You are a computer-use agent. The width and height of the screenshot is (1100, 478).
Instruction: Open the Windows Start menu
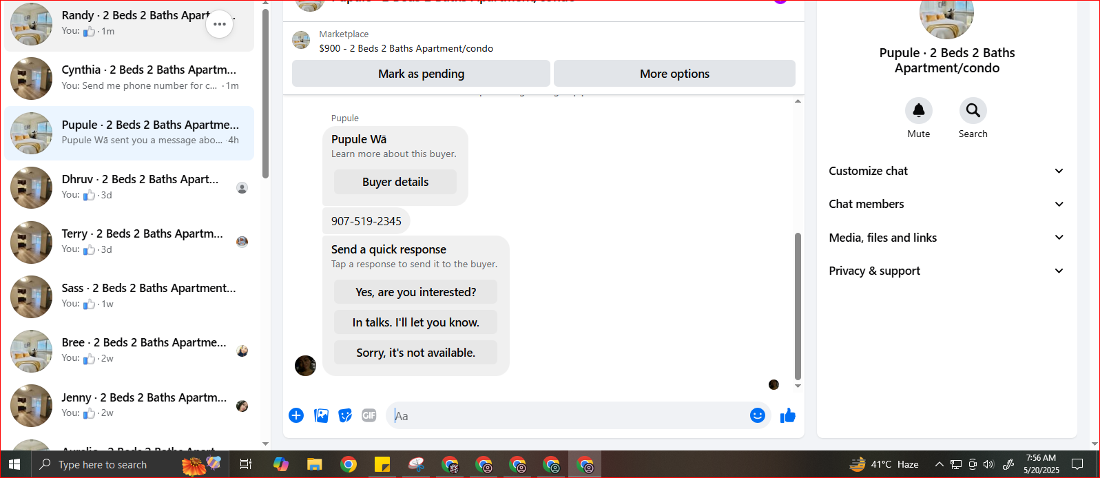pos(15,464)
